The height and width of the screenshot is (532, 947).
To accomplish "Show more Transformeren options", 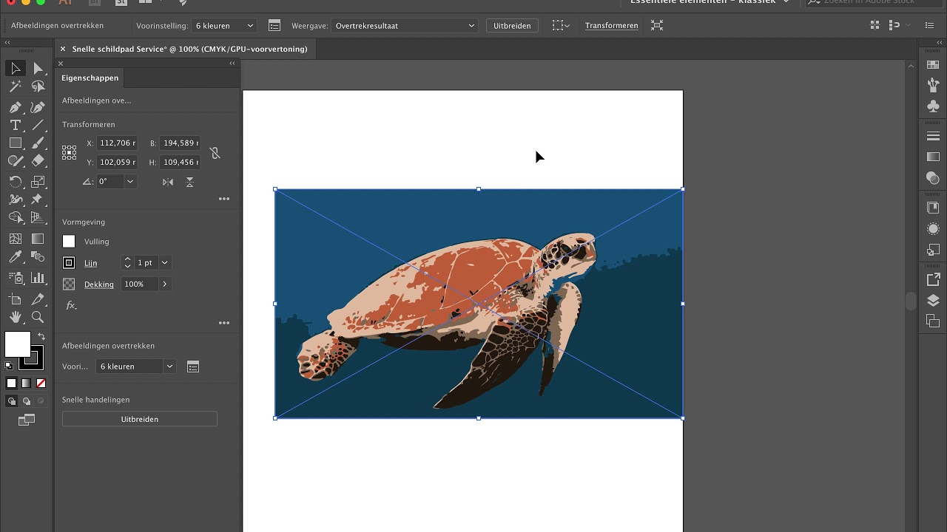I will point(224,199).
